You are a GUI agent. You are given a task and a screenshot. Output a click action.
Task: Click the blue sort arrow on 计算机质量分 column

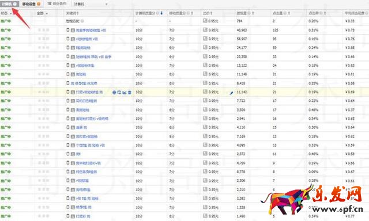[161, 13]
